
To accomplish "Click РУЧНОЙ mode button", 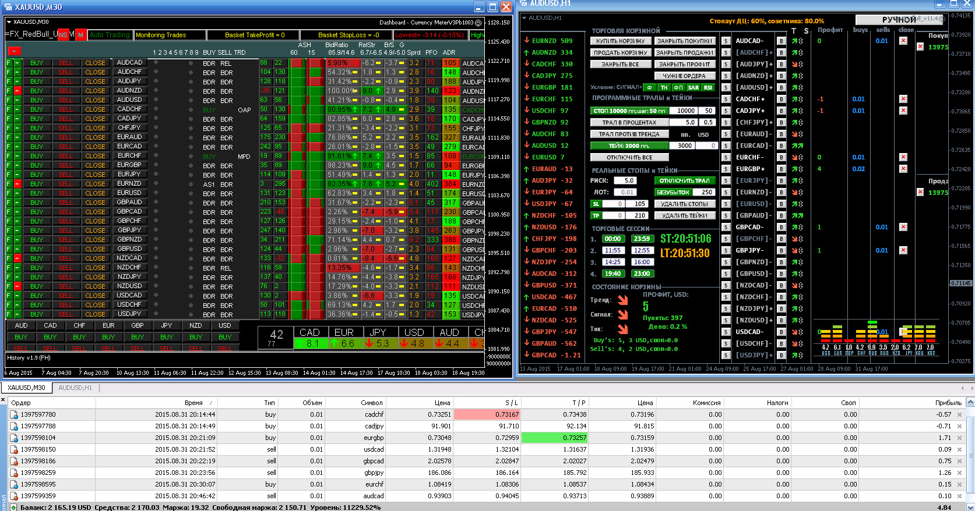I will pyautogui.click(x=898, y=20).
